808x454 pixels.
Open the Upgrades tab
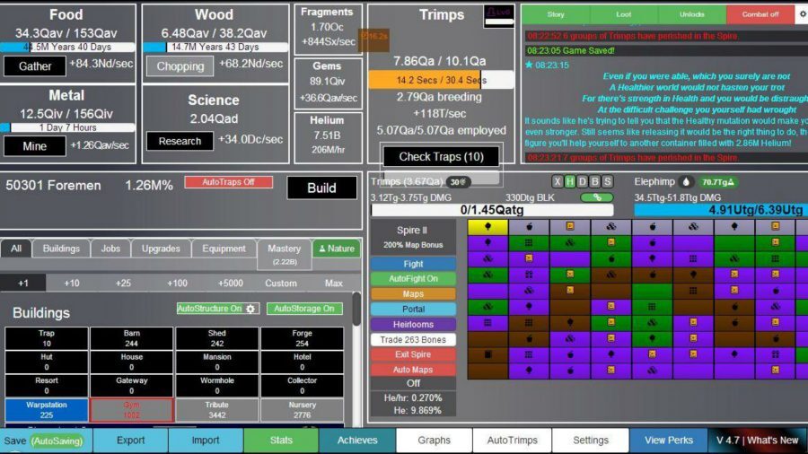pyautogui.click(x=161, y=249)
